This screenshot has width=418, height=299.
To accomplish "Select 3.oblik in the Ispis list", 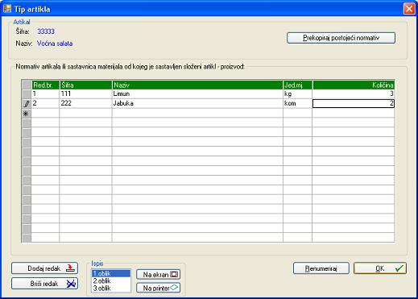I will click(111, 288).
